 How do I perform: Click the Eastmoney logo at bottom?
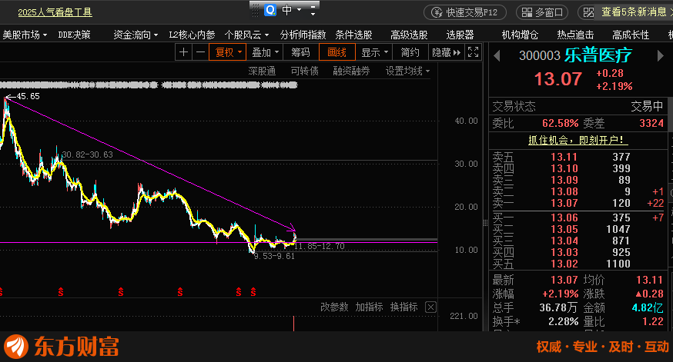pyautogui.click(x=62, y=347)
